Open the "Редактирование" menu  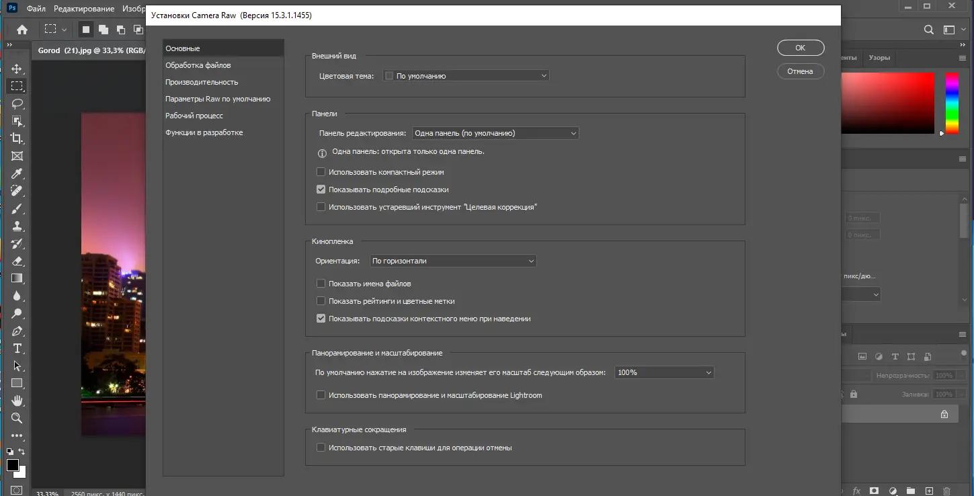coord(85,10)
